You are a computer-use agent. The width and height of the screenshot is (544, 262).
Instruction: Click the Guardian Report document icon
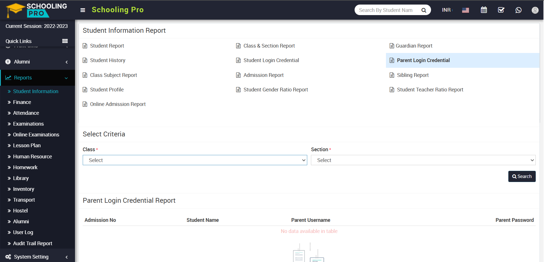point(392,46)
